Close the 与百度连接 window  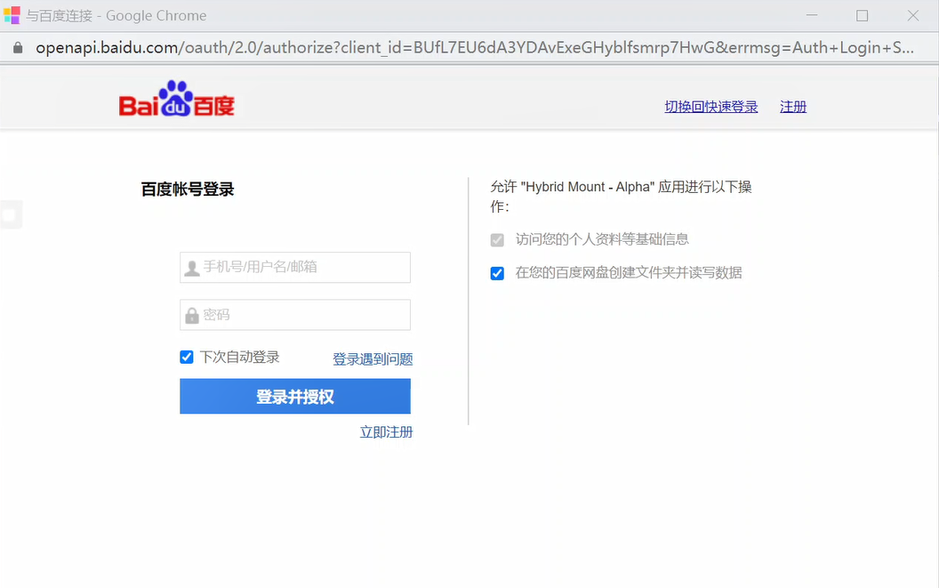pyautogui.click(x=912, y=16)
